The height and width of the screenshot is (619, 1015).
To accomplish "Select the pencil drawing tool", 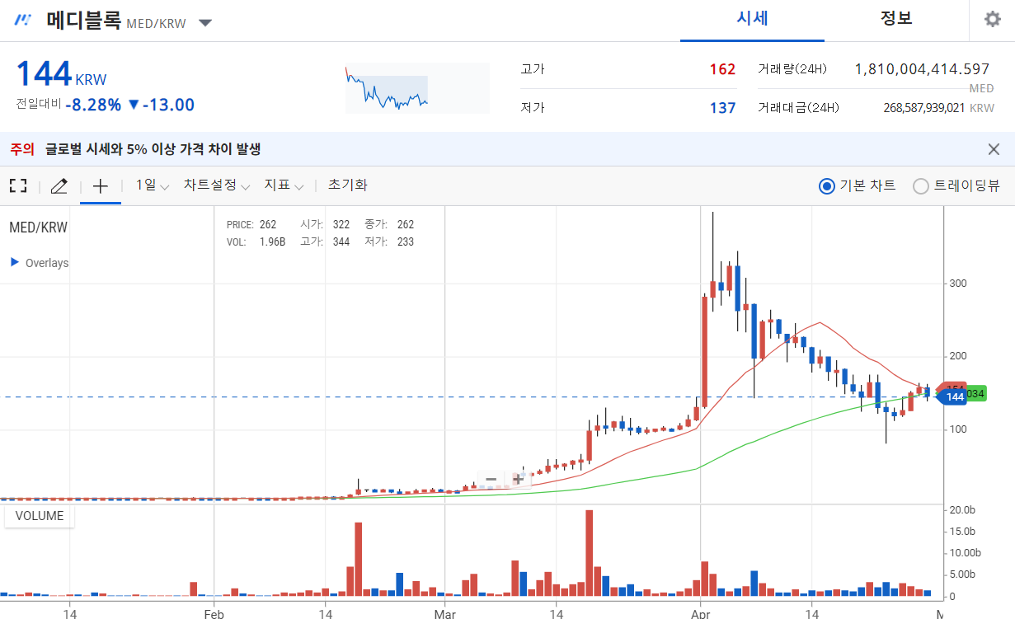I will (x=59, y=186).
